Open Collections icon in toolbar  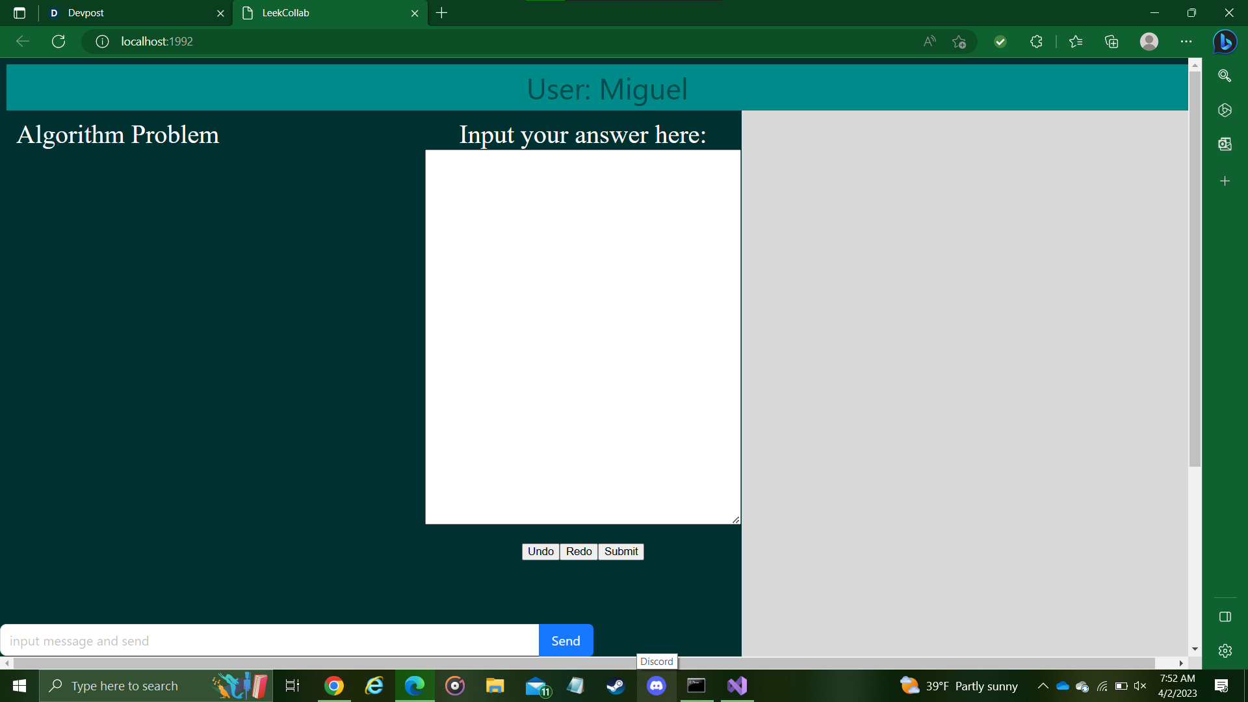pos(1111,42)
